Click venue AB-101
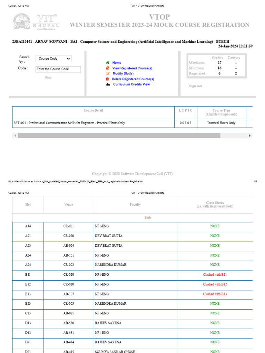Viewport: 265px width, 353px height. pyautogui.click(x=69, y=255)
